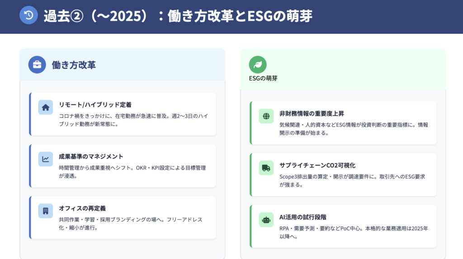Select the 成果基準のマネジメント card title
The width and height of the screenshot is (463, 259).
coord(91,156)
